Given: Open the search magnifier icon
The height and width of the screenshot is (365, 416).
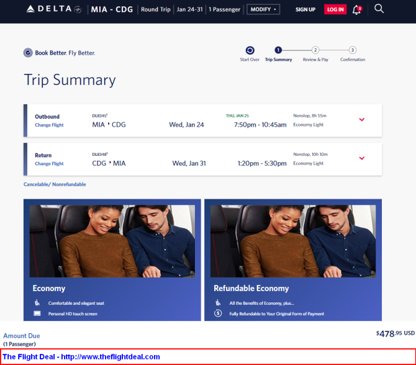Looking at the screenshot, I should click(379, 9).
